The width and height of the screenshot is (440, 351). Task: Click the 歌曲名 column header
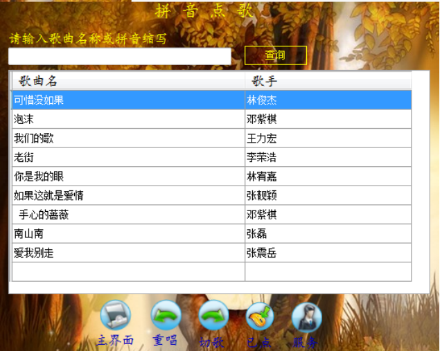point(128,81)
